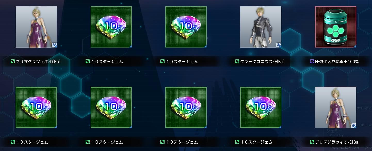Image resolution: width=372 pixels, height=151 pixels.
Task: Click the Star Gem icon left of クラークユニヴス outfit
Action: tap(186, 27)
